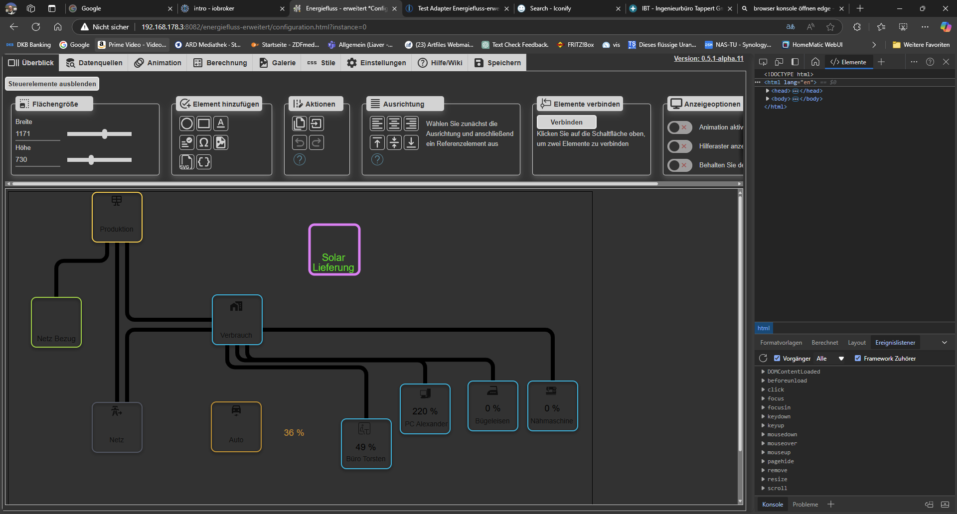Image resolution: width=957 pixels, height=514 pixels.
Task: Switch to the Berechnung tab
Action: [220, 63]
